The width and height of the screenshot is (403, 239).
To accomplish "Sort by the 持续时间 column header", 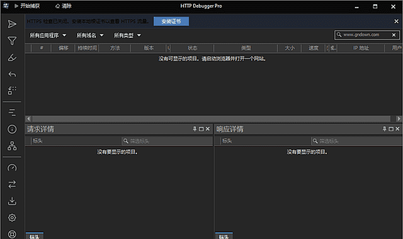I will click(x=87, y=48).
